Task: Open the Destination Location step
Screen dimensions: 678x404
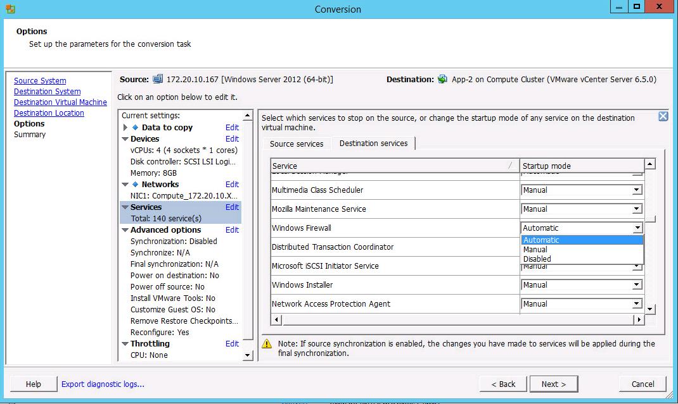Action: coord(49,113)
